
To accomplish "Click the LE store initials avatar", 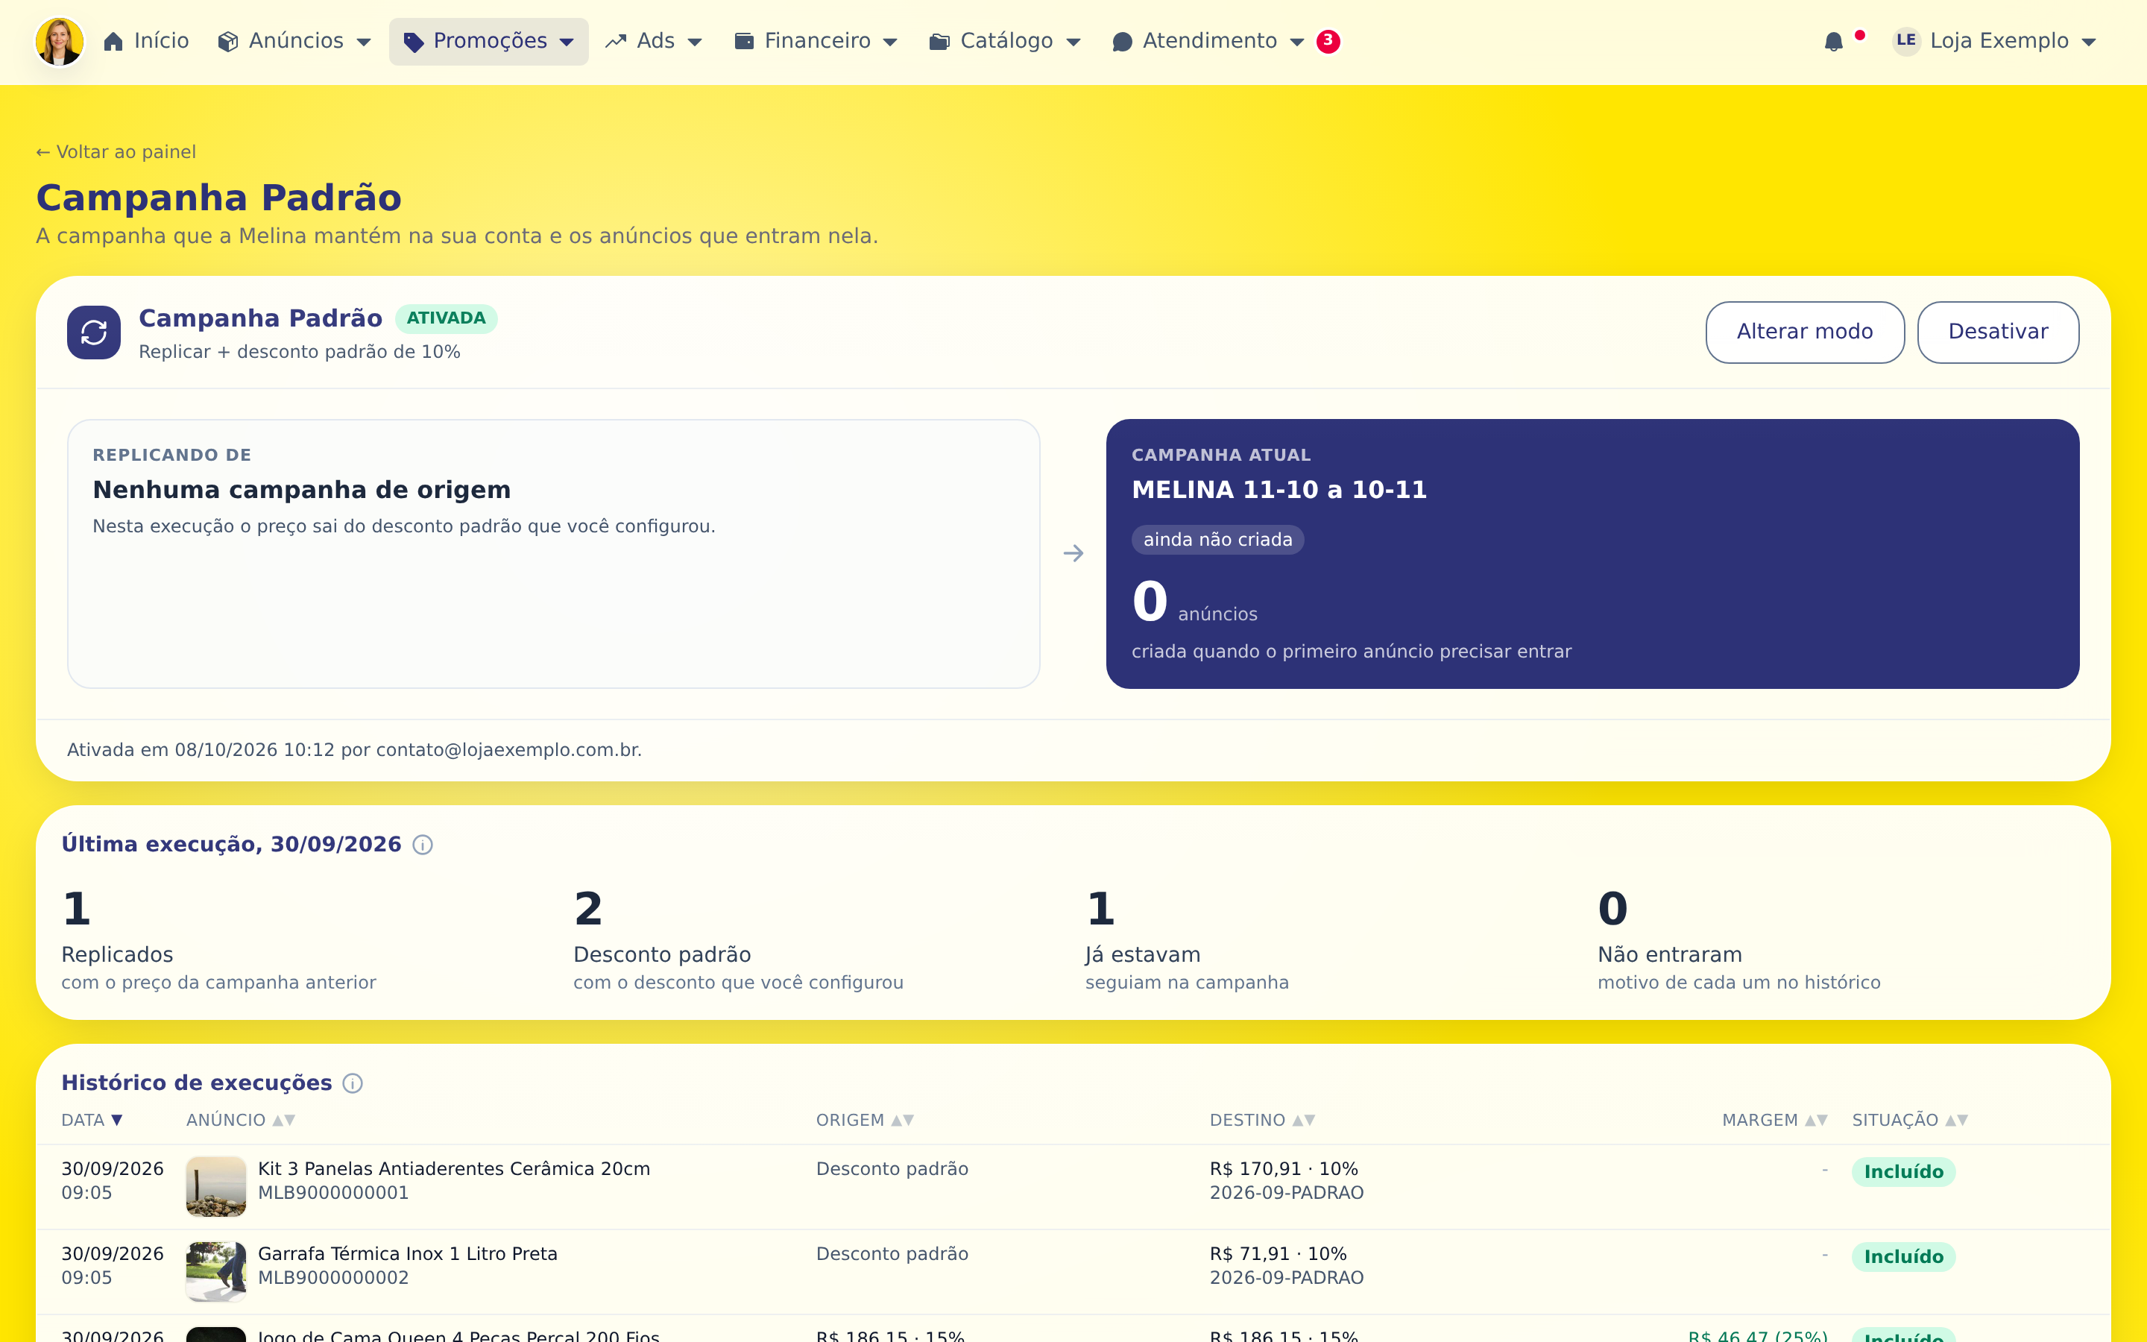I will click(1905, 41).
